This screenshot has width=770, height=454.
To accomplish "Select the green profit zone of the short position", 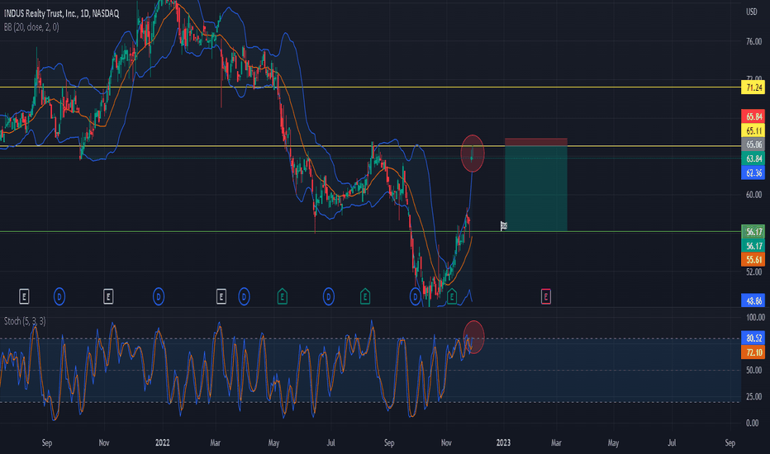I will pyautogui.click(x=535, y=188).
